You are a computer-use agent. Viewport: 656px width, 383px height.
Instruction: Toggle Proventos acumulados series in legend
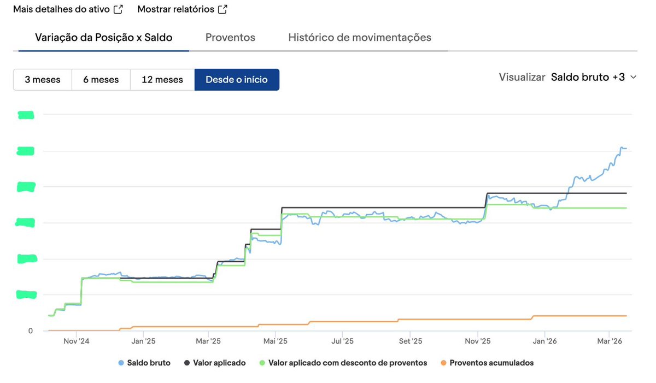487,363
